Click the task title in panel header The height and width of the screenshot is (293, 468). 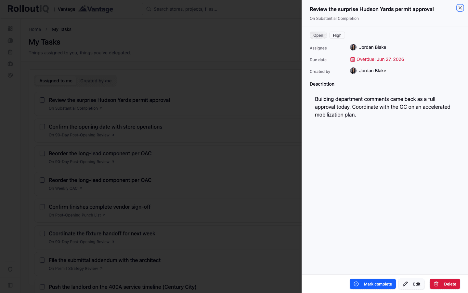(x=371, y=9)
